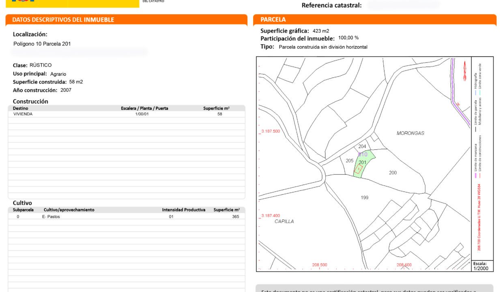The height and width of the screenshot is (292, 503).
Task: Click the '58 m2' built surface value
Action: 76,82
